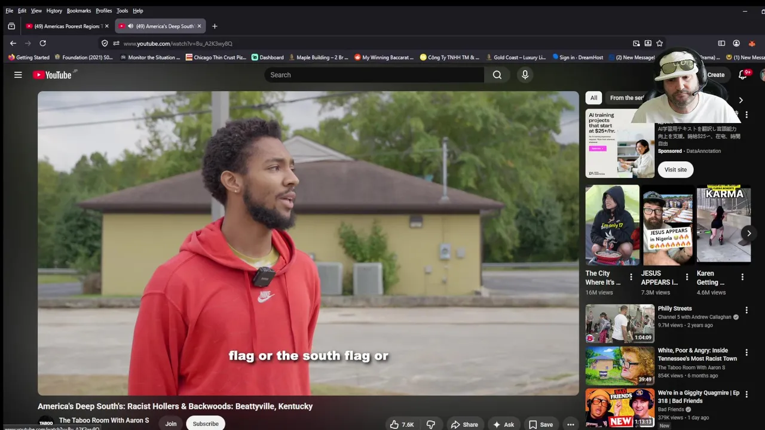
Task: Share the video
Action: coord(464,425)
